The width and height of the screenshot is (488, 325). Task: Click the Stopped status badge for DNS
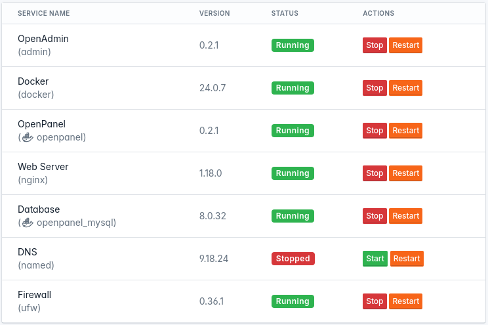point(293,259)
